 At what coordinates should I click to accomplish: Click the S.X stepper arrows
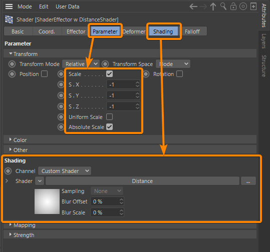coord(137,84)
